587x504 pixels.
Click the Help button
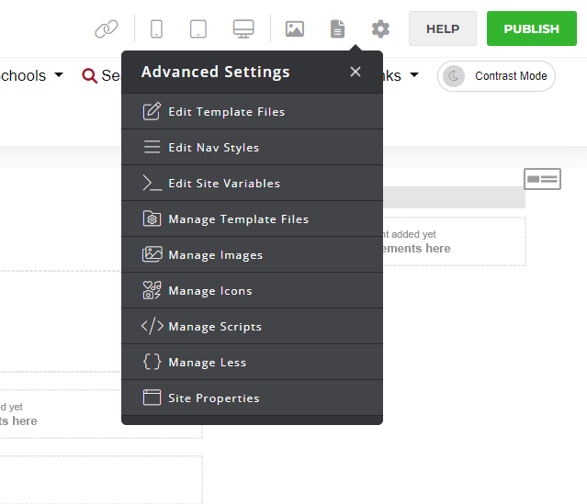coord(442,28)
